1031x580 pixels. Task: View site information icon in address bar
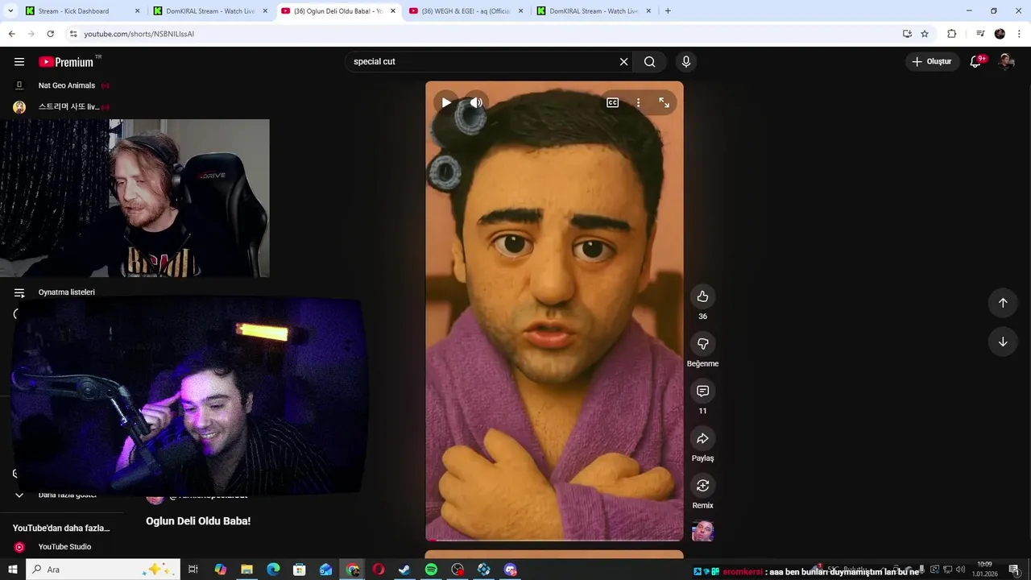tap(72, 34)
